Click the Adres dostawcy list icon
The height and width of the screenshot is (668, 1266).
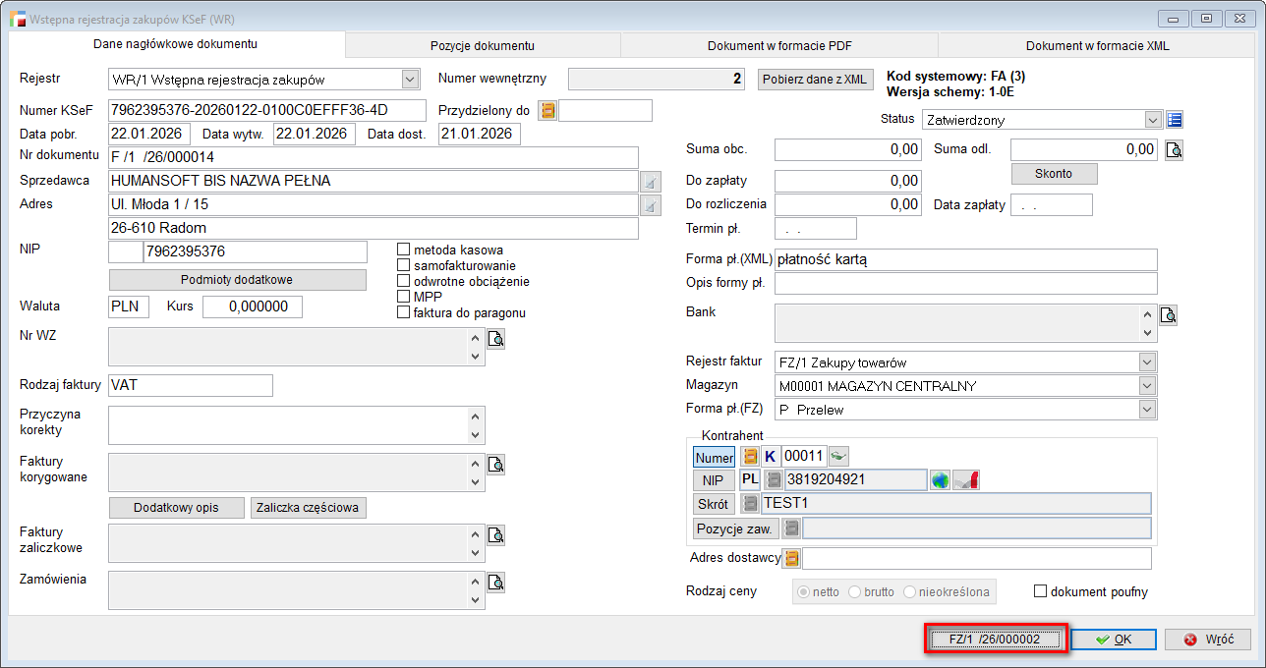point(792,559)
